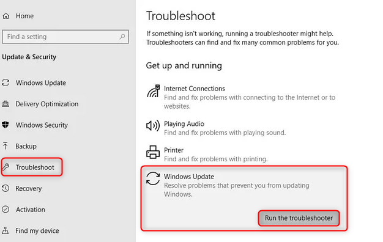Click the Find my device person icon
The image size is (383, 242).
click(5, 230)
